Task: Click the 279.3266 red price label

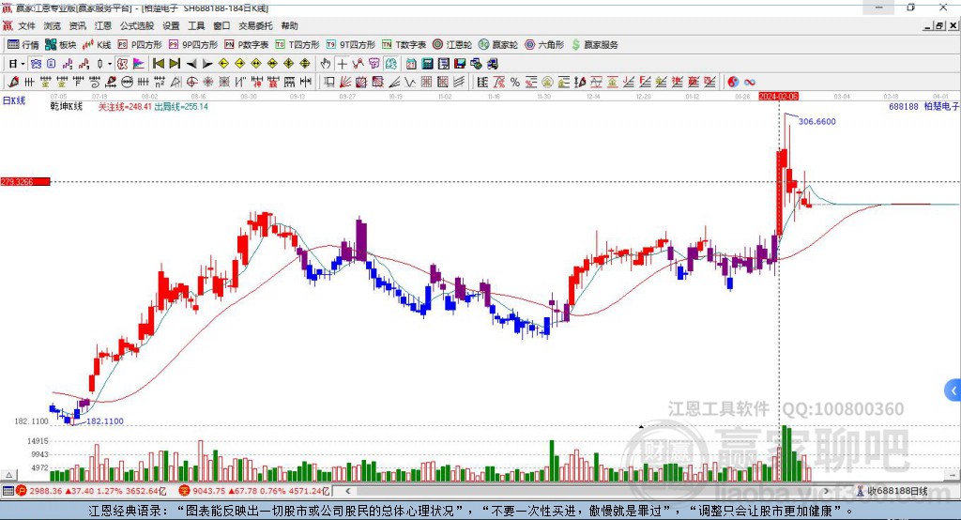Action: (x=25, y=181)
